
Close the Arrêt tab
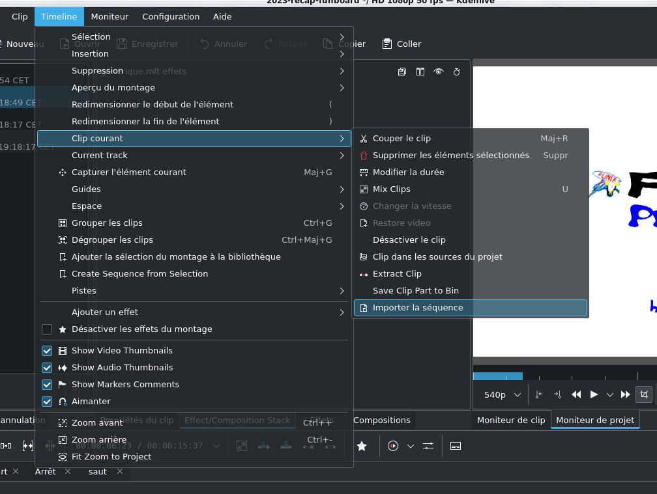pos(68,471)
